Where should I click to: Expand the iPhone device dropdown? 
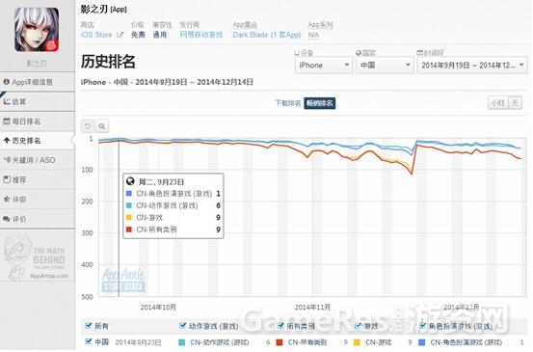pyautogui.click(x=323, y=65)
